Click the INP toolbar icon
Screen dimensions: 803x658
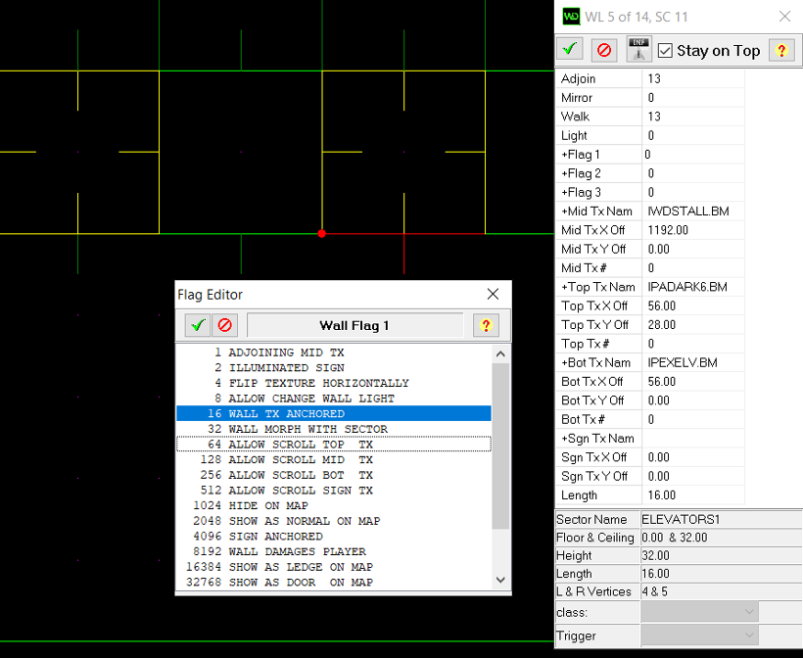tap(638, 49)
